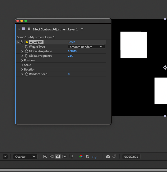Click the green zoom window button

[x=26, y=21]
